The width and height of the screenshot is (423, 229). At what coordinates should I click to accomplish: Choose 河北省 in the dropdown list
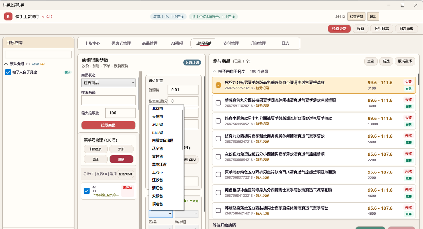(166, 125)
